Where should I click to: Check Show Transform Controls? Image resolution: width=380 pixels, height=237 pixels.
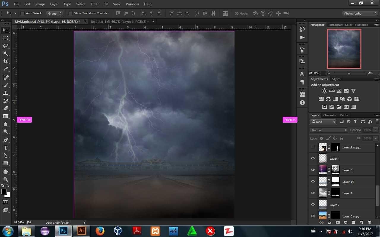click(70, 13)
